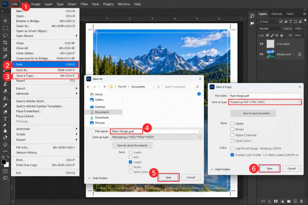Image resolution: width=308 pixels, height=205 pixels.
Task: Uncheck Embed Color Profile checkbox
Action: (x=232, y=155)
